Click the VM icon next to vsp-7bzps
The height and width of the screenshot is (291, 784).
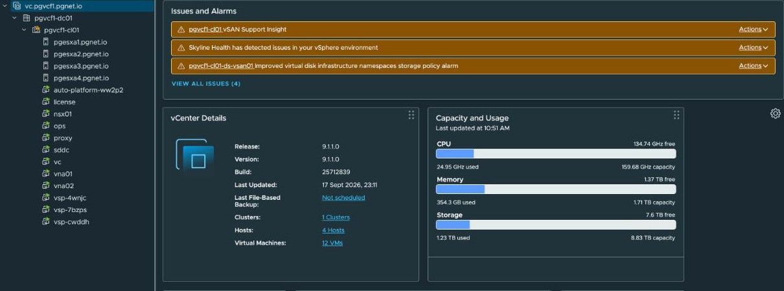tap(46, 210)
